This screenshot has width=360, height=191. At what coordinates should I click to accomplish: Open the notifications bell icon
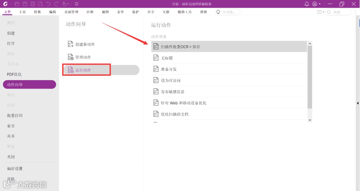tap(307, 4)
